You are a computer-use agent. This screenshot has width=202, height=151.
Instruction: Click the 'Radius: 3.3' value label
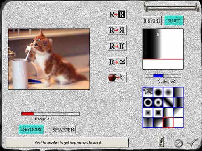44,119
